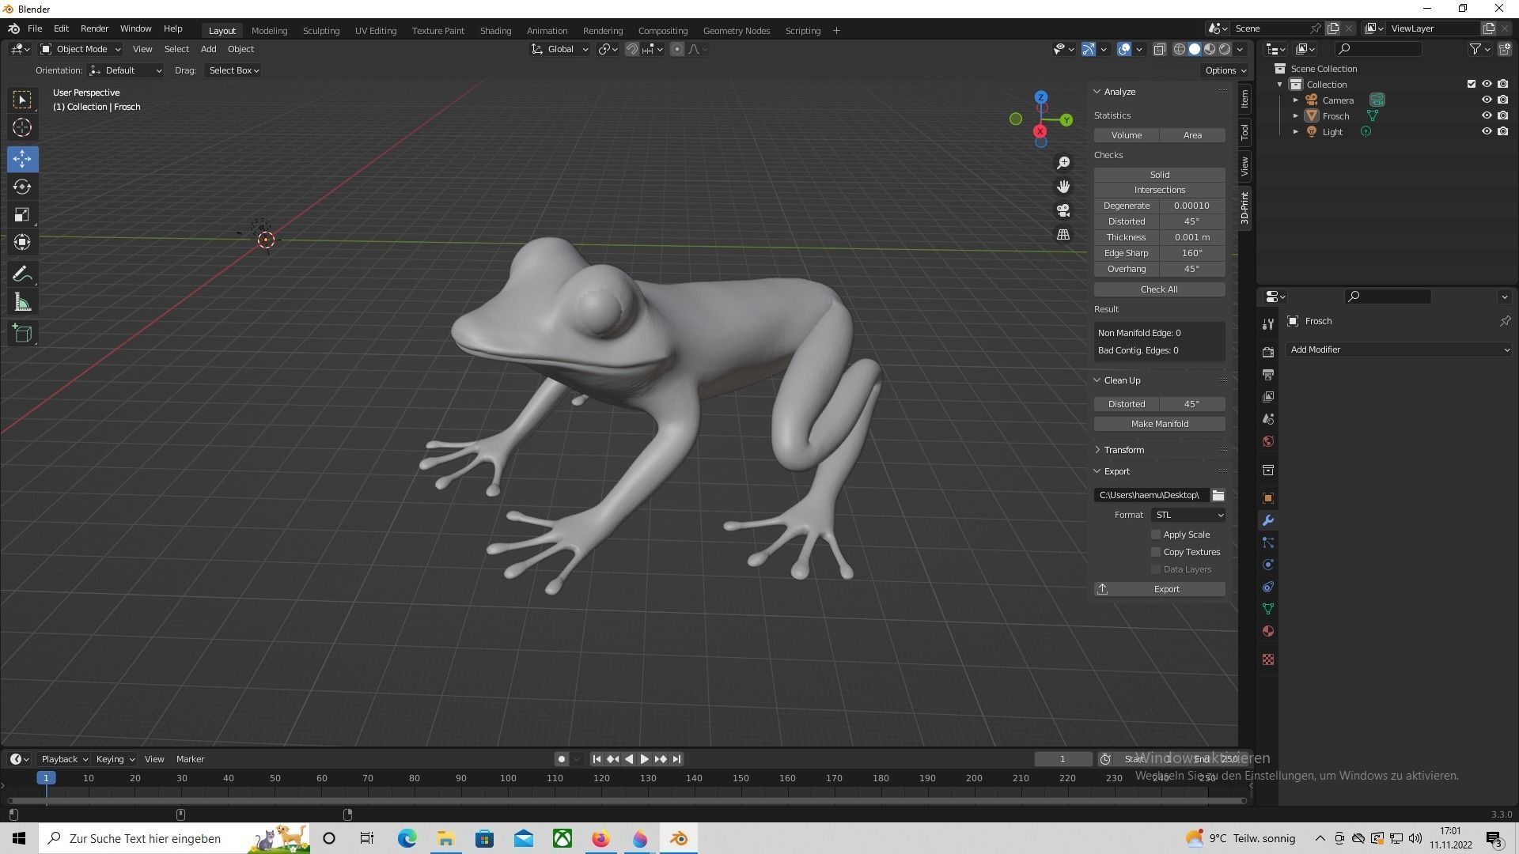Image resolution: width=1519 pixels, height=854 pixels.
Task: Activate the Scale tool
Action: [22, 215]
